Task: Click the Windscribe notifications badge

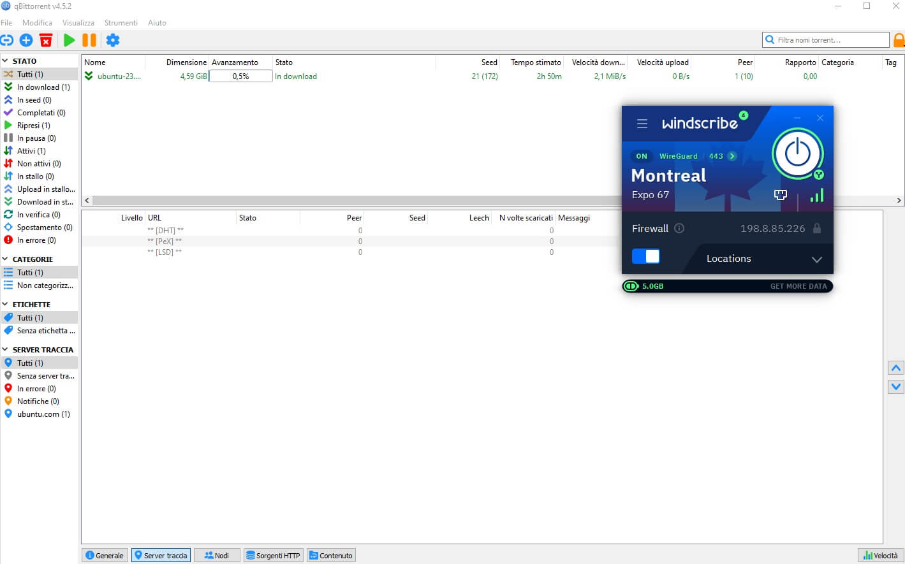Action: (x=744, y=115)
